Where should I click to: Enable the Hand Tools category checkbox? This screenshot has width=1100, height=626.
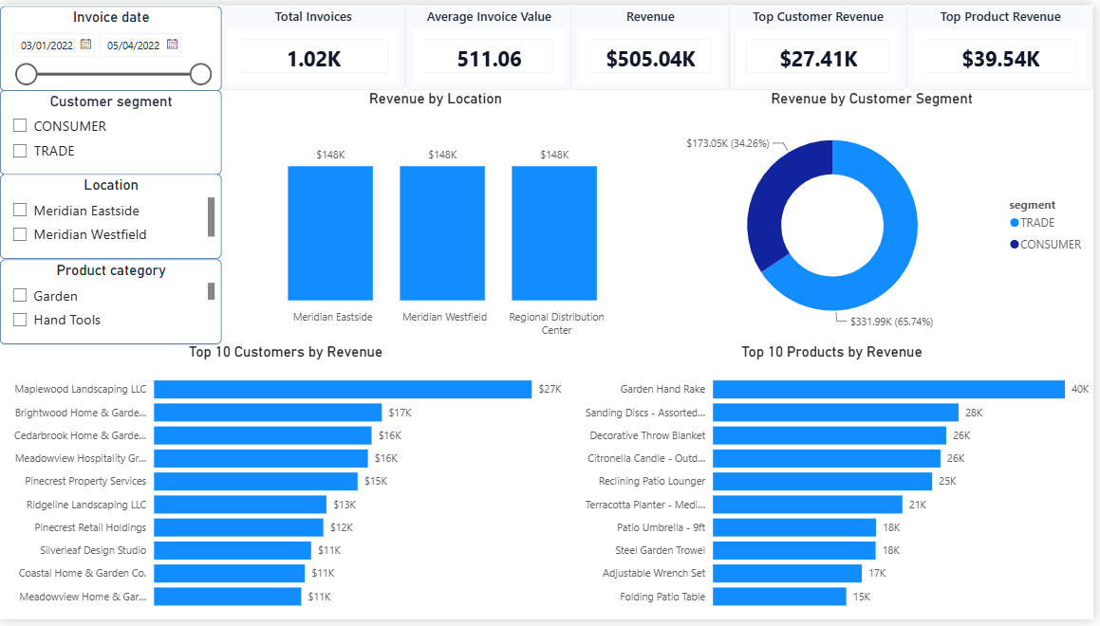(x=20, y=320)
